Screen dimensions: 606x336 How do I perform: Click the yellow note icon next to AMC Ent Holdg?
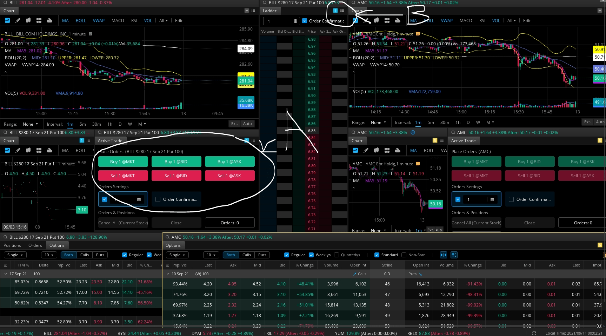click(418, 34)
